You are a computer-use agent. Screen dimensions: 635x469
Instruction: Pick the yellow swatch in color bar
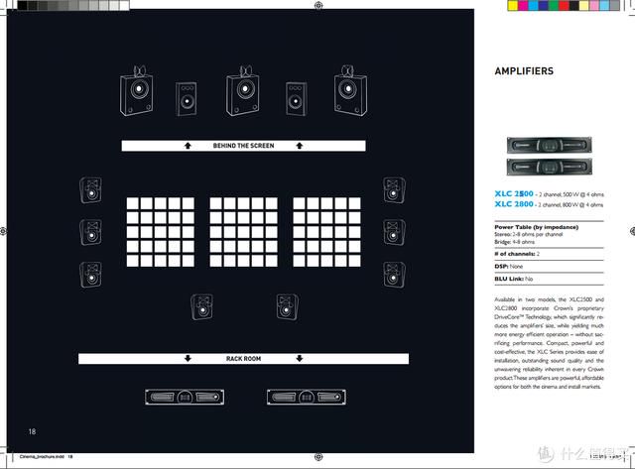pyautogui.click(x=513, y=5)
